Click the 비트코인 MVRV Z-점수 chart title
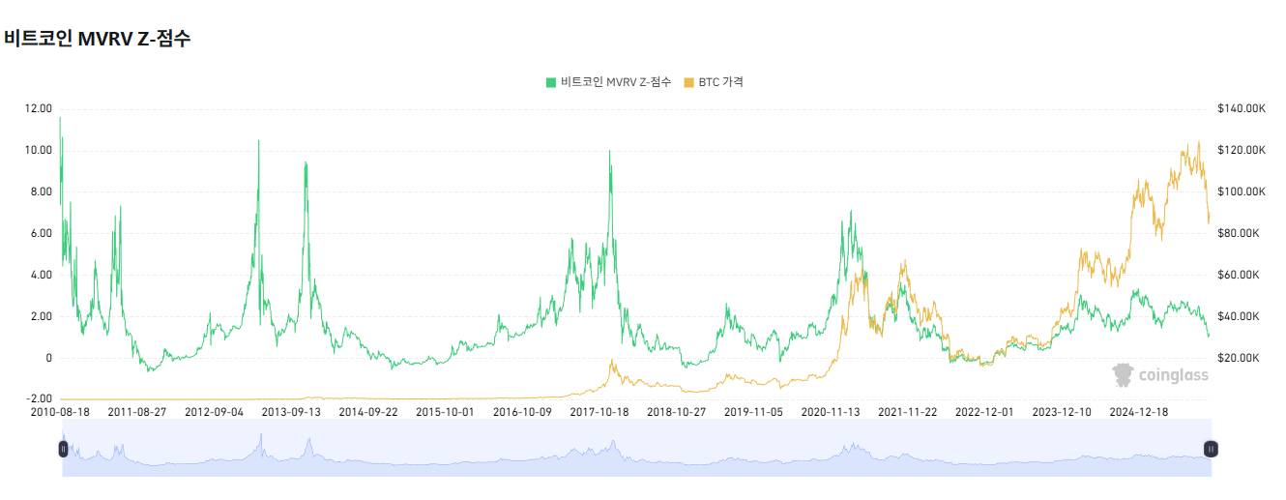Screen dimensions: 1286x500 98,39
